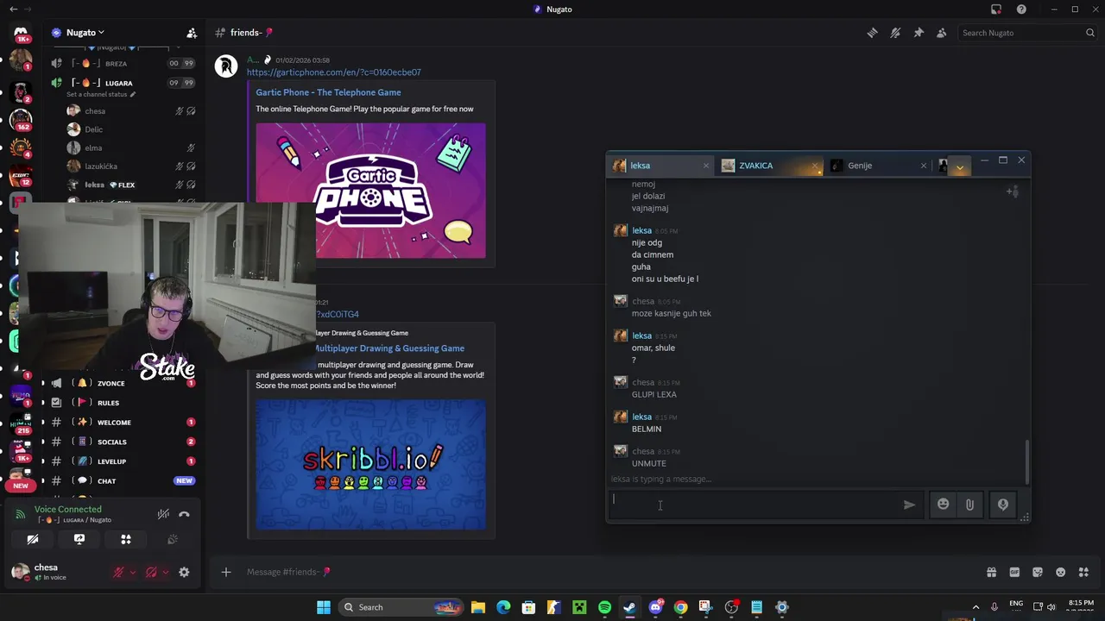Screen dimensions: 1105x621
Task: Open microphone input options dropdown arrow
Action: (x=132, y=572)
